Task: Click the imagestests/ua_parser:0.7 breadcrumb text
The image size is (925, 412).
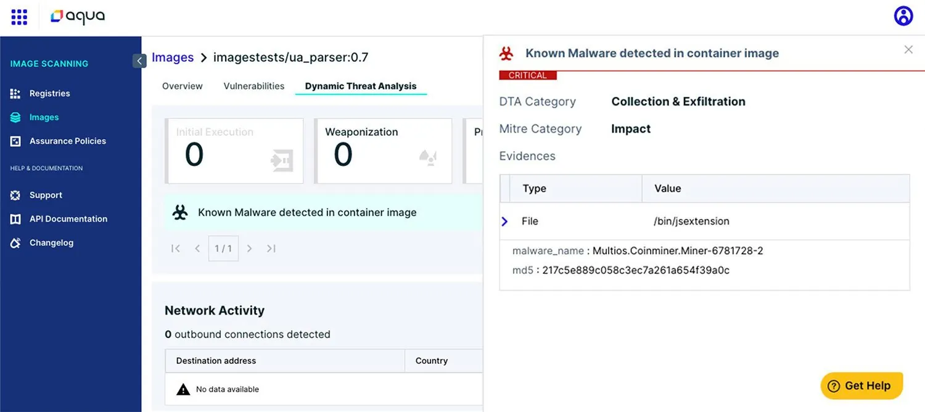Action: pyautogui.click(x=291, y=57)
